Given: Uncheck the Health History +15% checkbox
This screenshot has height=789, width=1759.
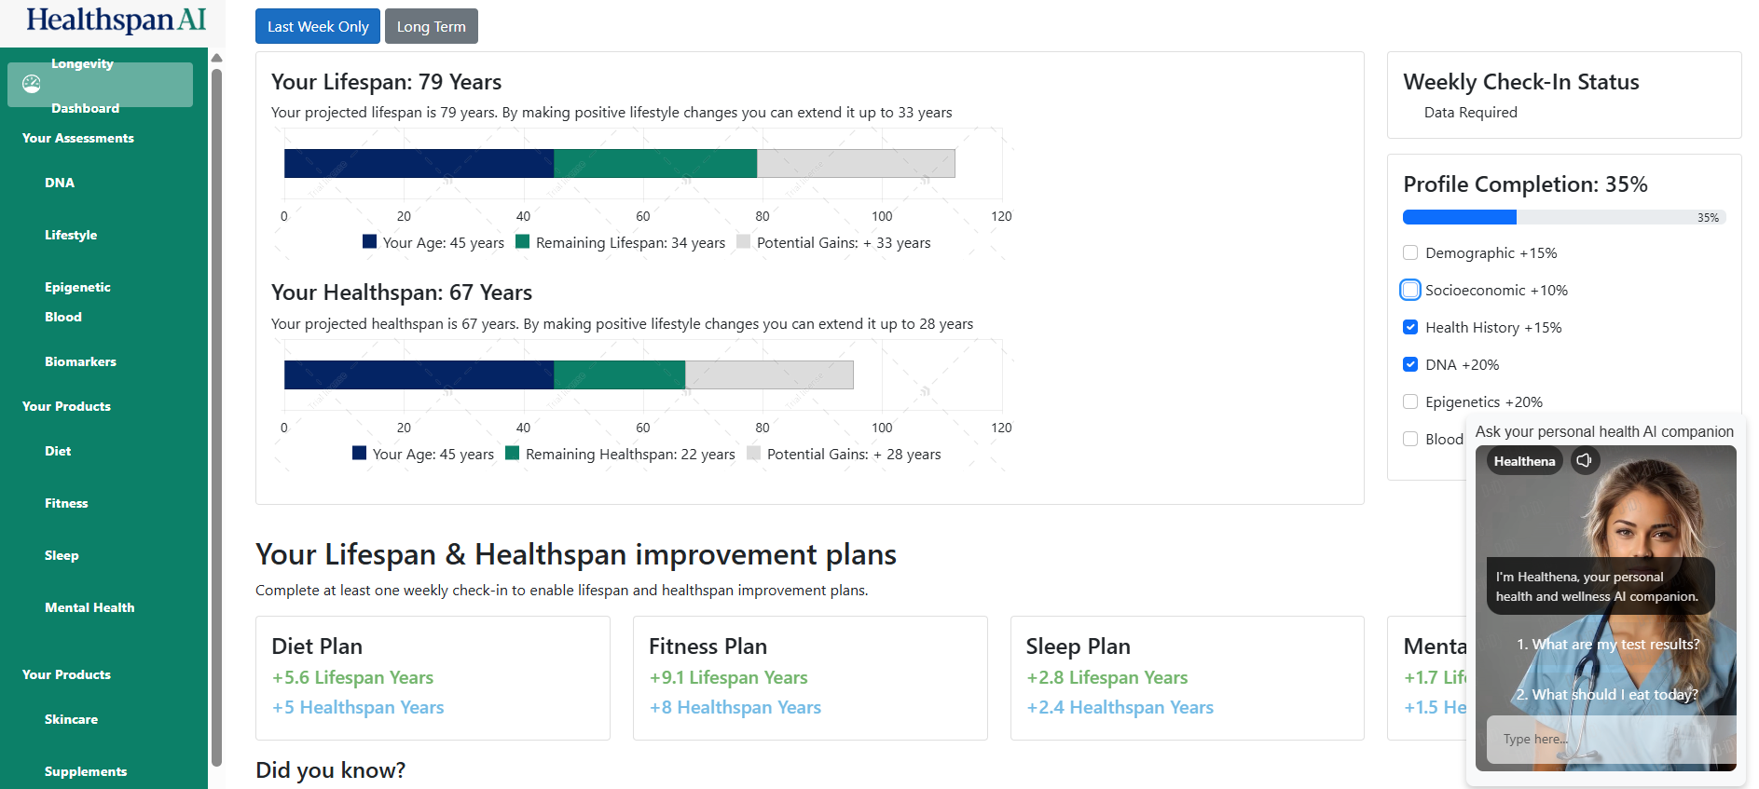Looking at the screenshot, I should (1410, 327).
